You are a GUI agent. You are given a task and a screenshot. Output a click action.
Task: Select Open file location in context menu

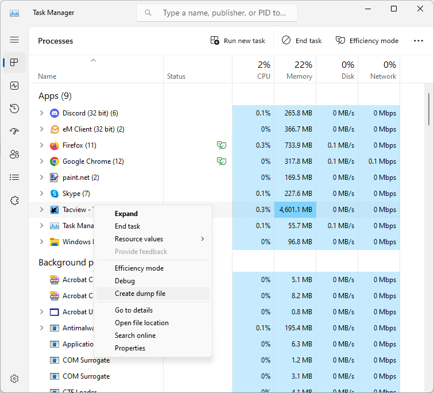pyautogui.click(x=142, y=323)
